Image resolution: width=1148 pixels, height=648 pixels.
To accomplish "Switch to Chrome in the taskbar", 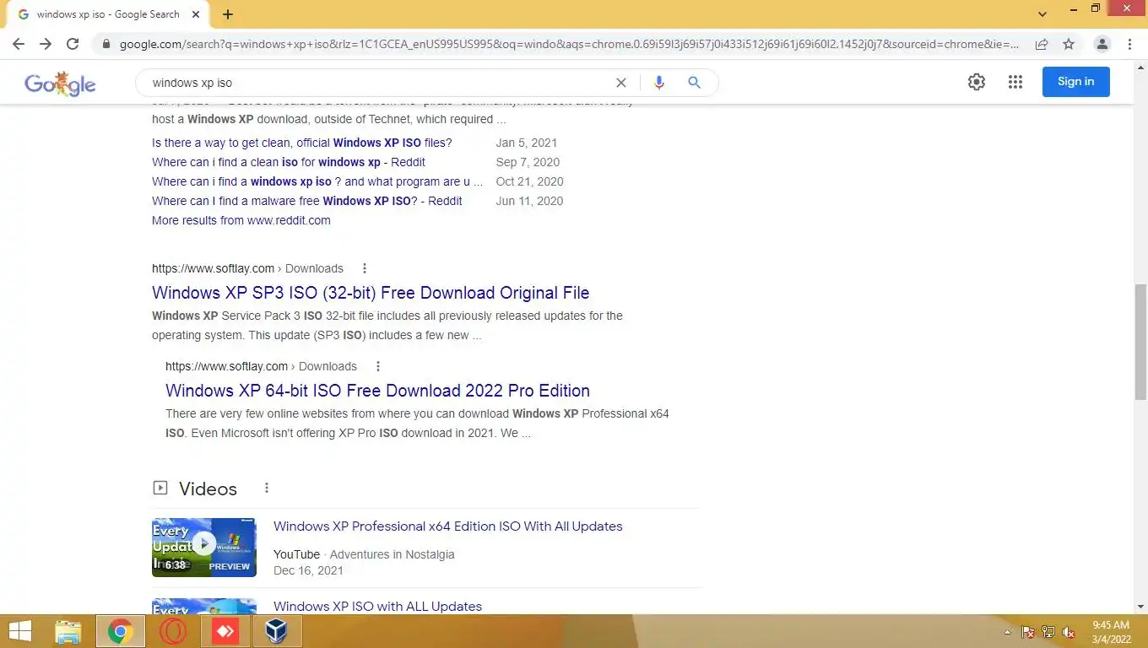I will 121,631.
